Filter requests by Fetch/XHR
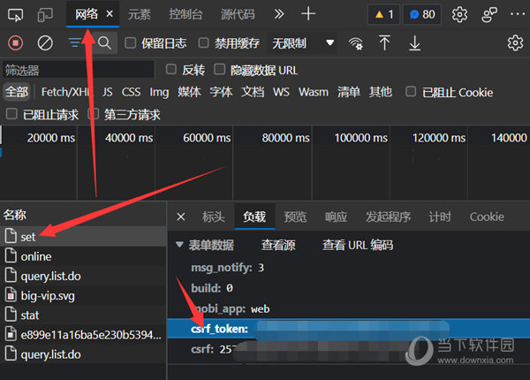 point(65,92)
